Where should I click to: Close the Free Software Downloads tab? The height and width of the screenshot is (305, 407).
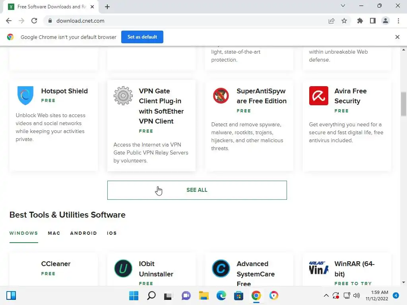tap(92, 7)
